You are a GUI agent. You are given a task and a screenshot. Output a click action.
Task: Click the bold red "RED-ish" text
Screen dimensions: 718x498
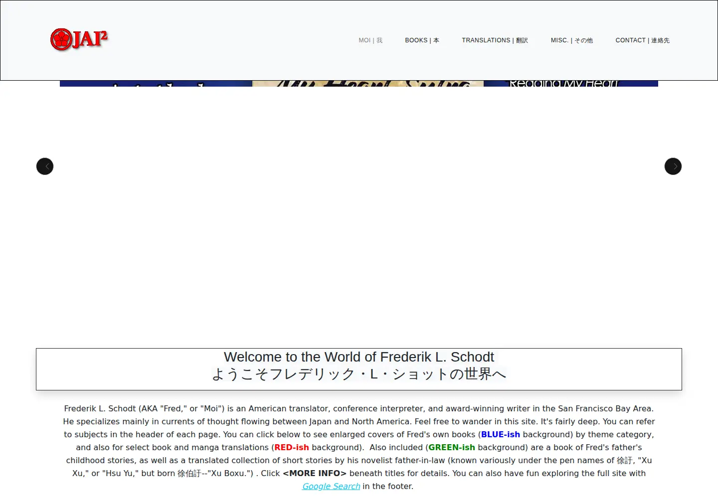click(292, 447)
